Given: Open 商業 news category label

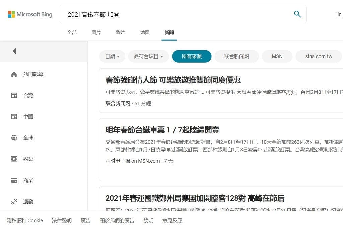Looking at the screenshot, I should tap(28, 180).
